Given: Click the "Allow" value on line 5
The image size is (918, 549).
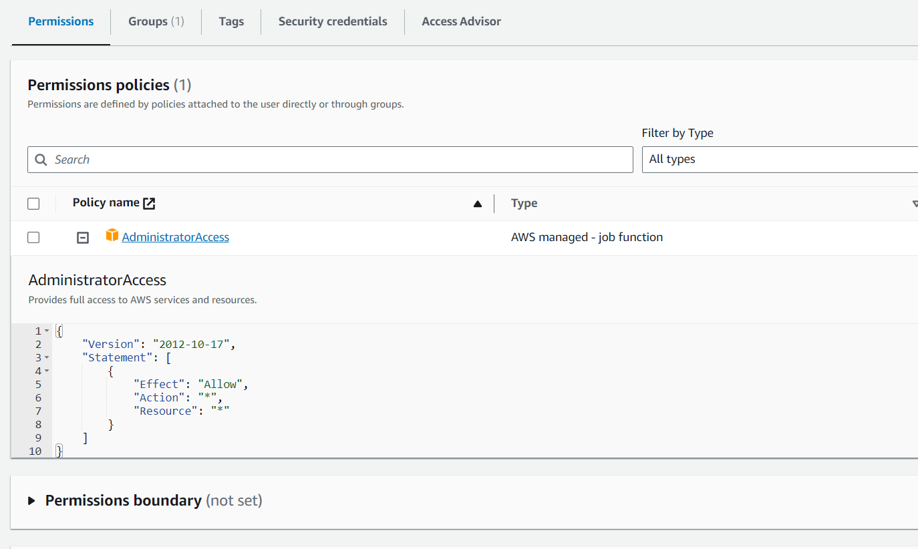Looking at the screenshot, I should pyautogui.click(x=220, y=384).
